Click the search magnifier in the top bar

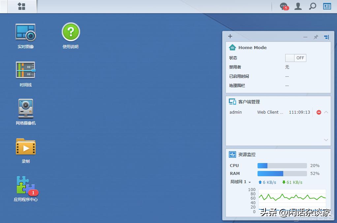[x=312, y=6]
